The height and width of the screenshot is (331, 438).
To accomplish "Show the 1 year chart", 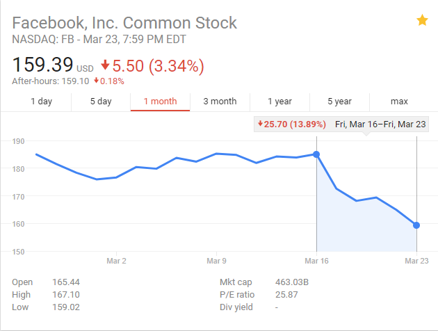I will coord(279,102).
